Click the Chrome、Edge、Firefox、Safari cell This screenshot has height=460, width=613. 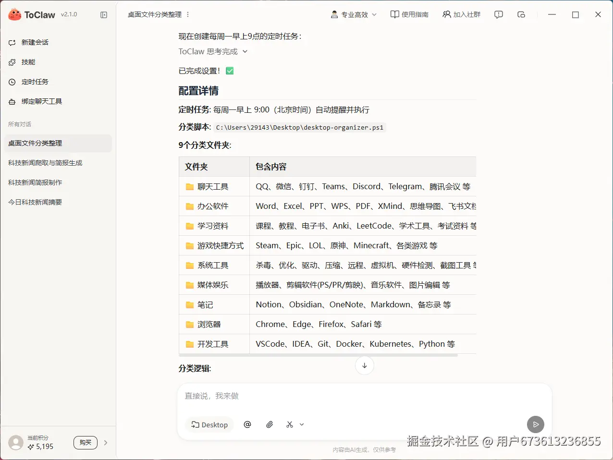coord(363,324)
